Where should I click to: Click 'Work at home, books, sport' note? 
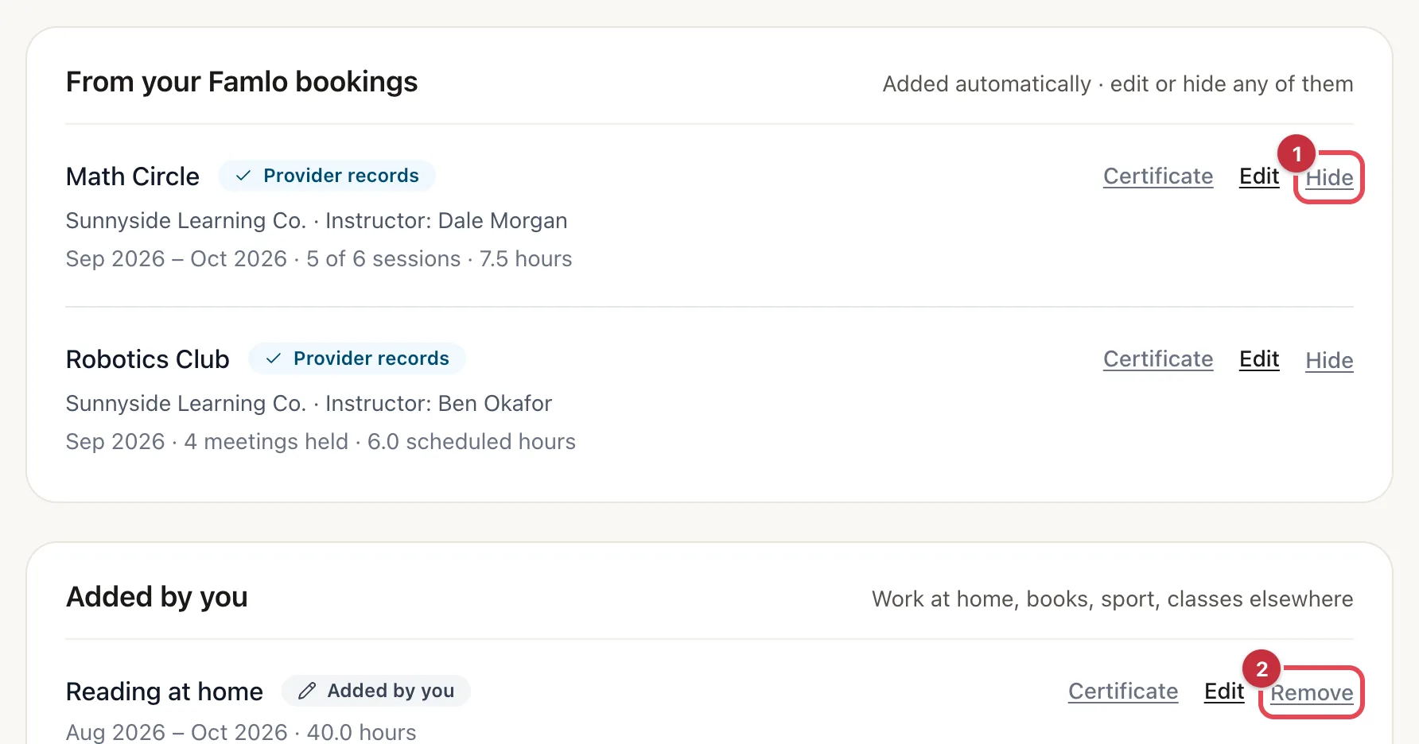pyautogui.click(x=1112, y=599)
